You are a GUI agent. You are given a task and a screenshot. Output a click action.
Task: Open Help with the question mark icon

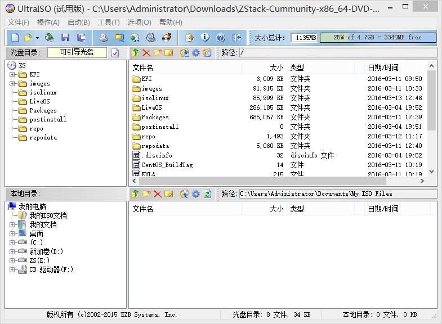point(221,38)
